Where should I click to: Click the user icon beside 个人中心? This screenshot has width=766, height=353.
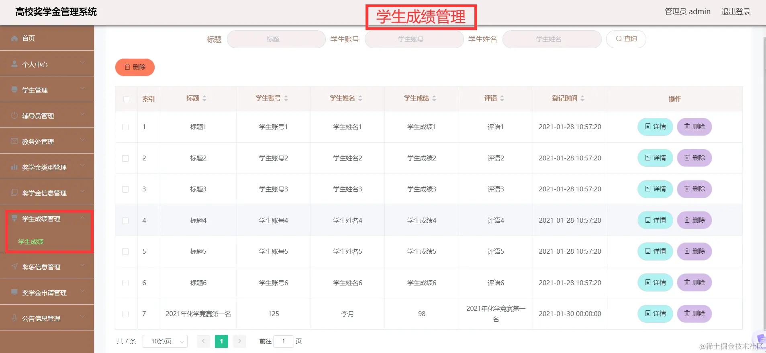pyautogui.click(x=14, y=64)
